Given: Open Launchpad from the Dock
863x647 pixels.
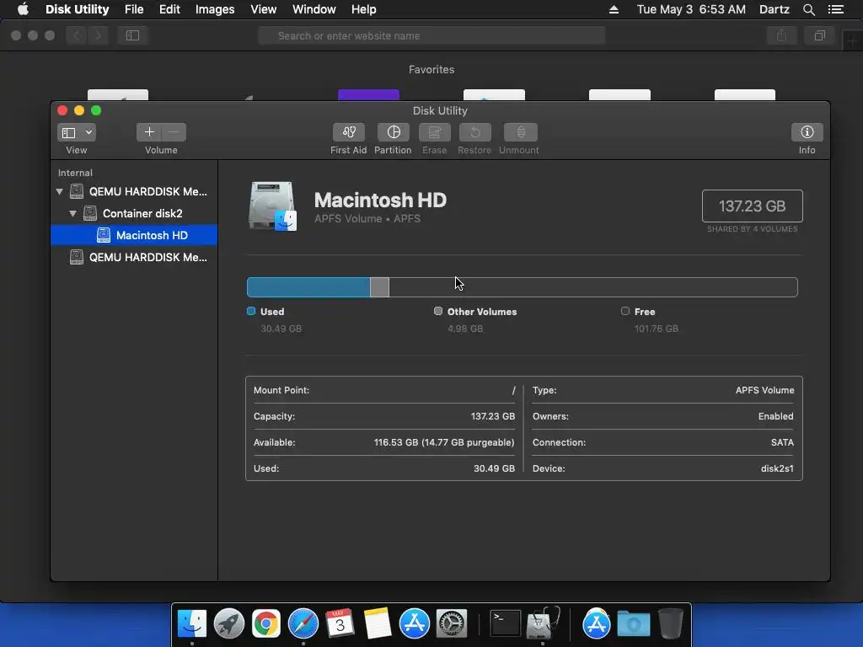Looking at the screenshot, I should tap(229, 623).
